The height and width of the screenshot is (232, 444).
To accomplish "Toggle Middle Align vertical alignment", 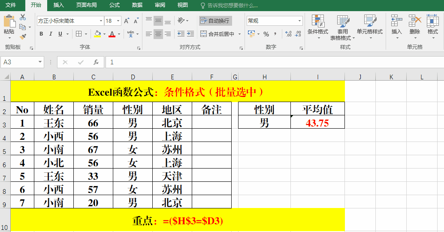I will coord(158,21).
